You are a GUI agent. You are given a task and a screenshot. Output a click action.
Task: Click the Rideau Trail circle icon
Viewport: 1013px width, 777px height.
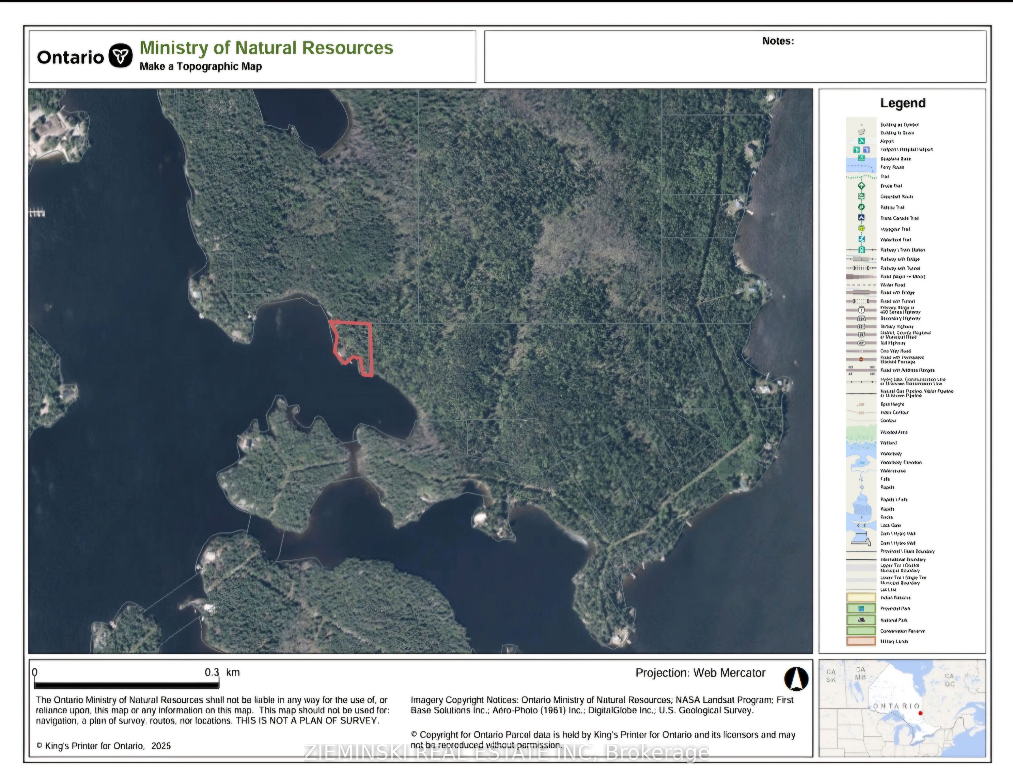tap(861, 207)
